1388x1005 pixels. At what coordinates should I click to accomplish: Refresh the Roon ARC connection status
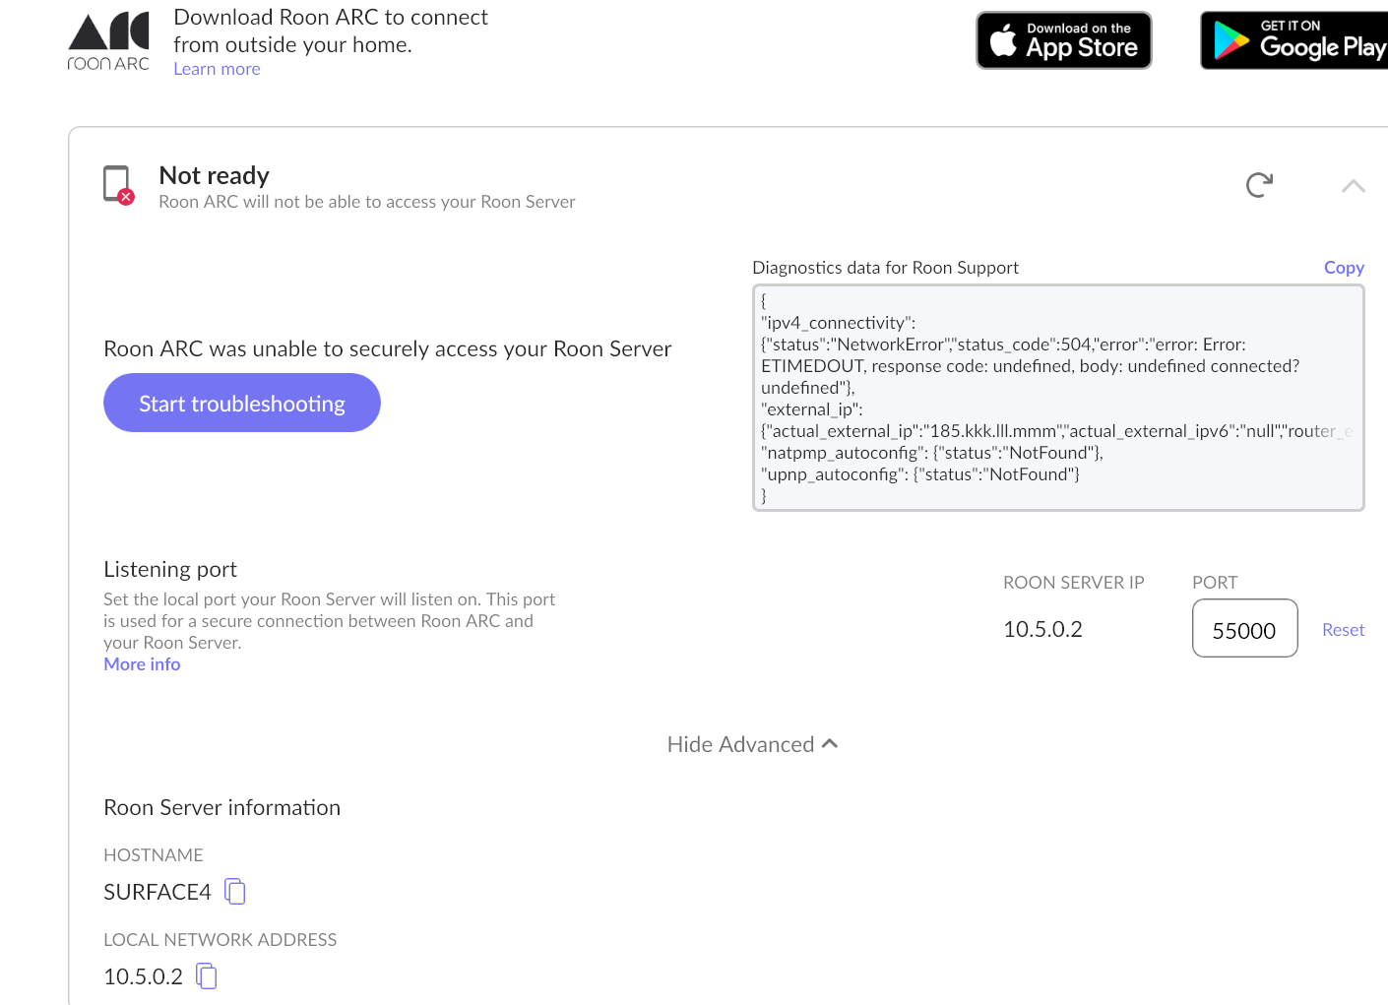[x=1259, y=184]
